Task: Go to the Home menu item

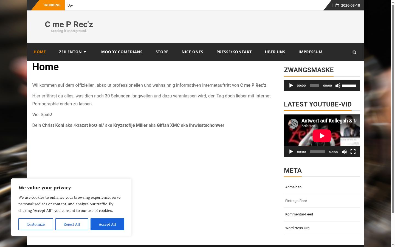Action: click(x=40, y=52)
